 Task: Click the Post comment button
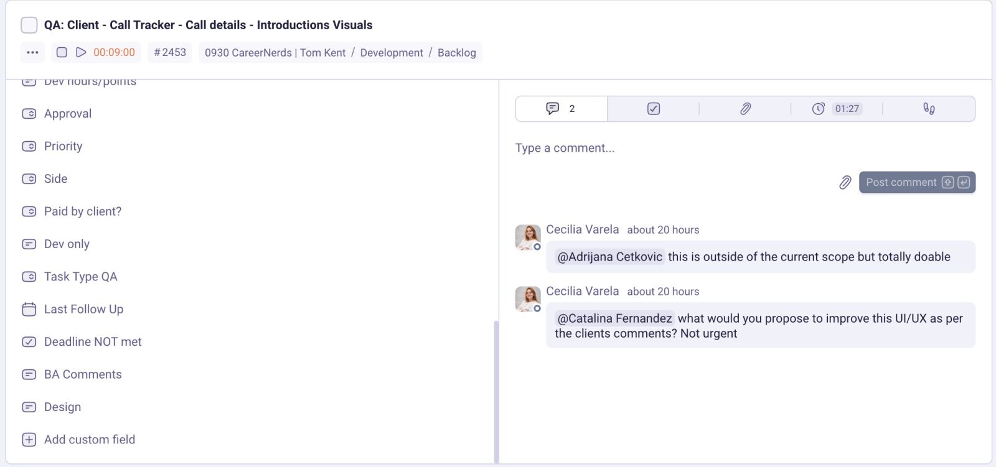pos(916,182)
